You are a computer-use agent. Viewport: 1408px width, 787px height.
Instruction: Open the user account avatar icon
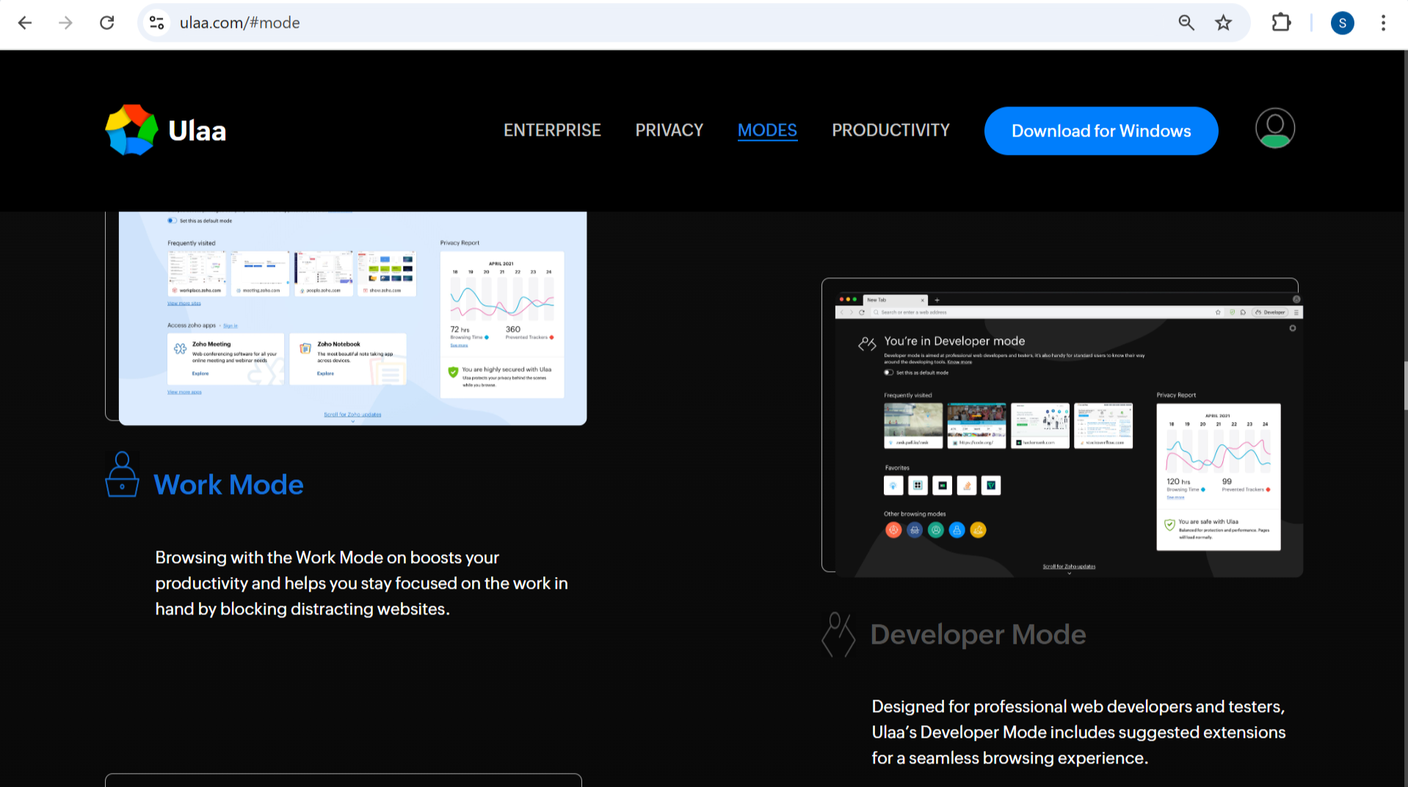click(1274, 128)
